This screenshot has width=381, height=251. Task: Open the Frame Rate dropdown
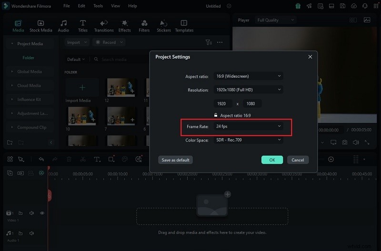[x=248, y=126]
